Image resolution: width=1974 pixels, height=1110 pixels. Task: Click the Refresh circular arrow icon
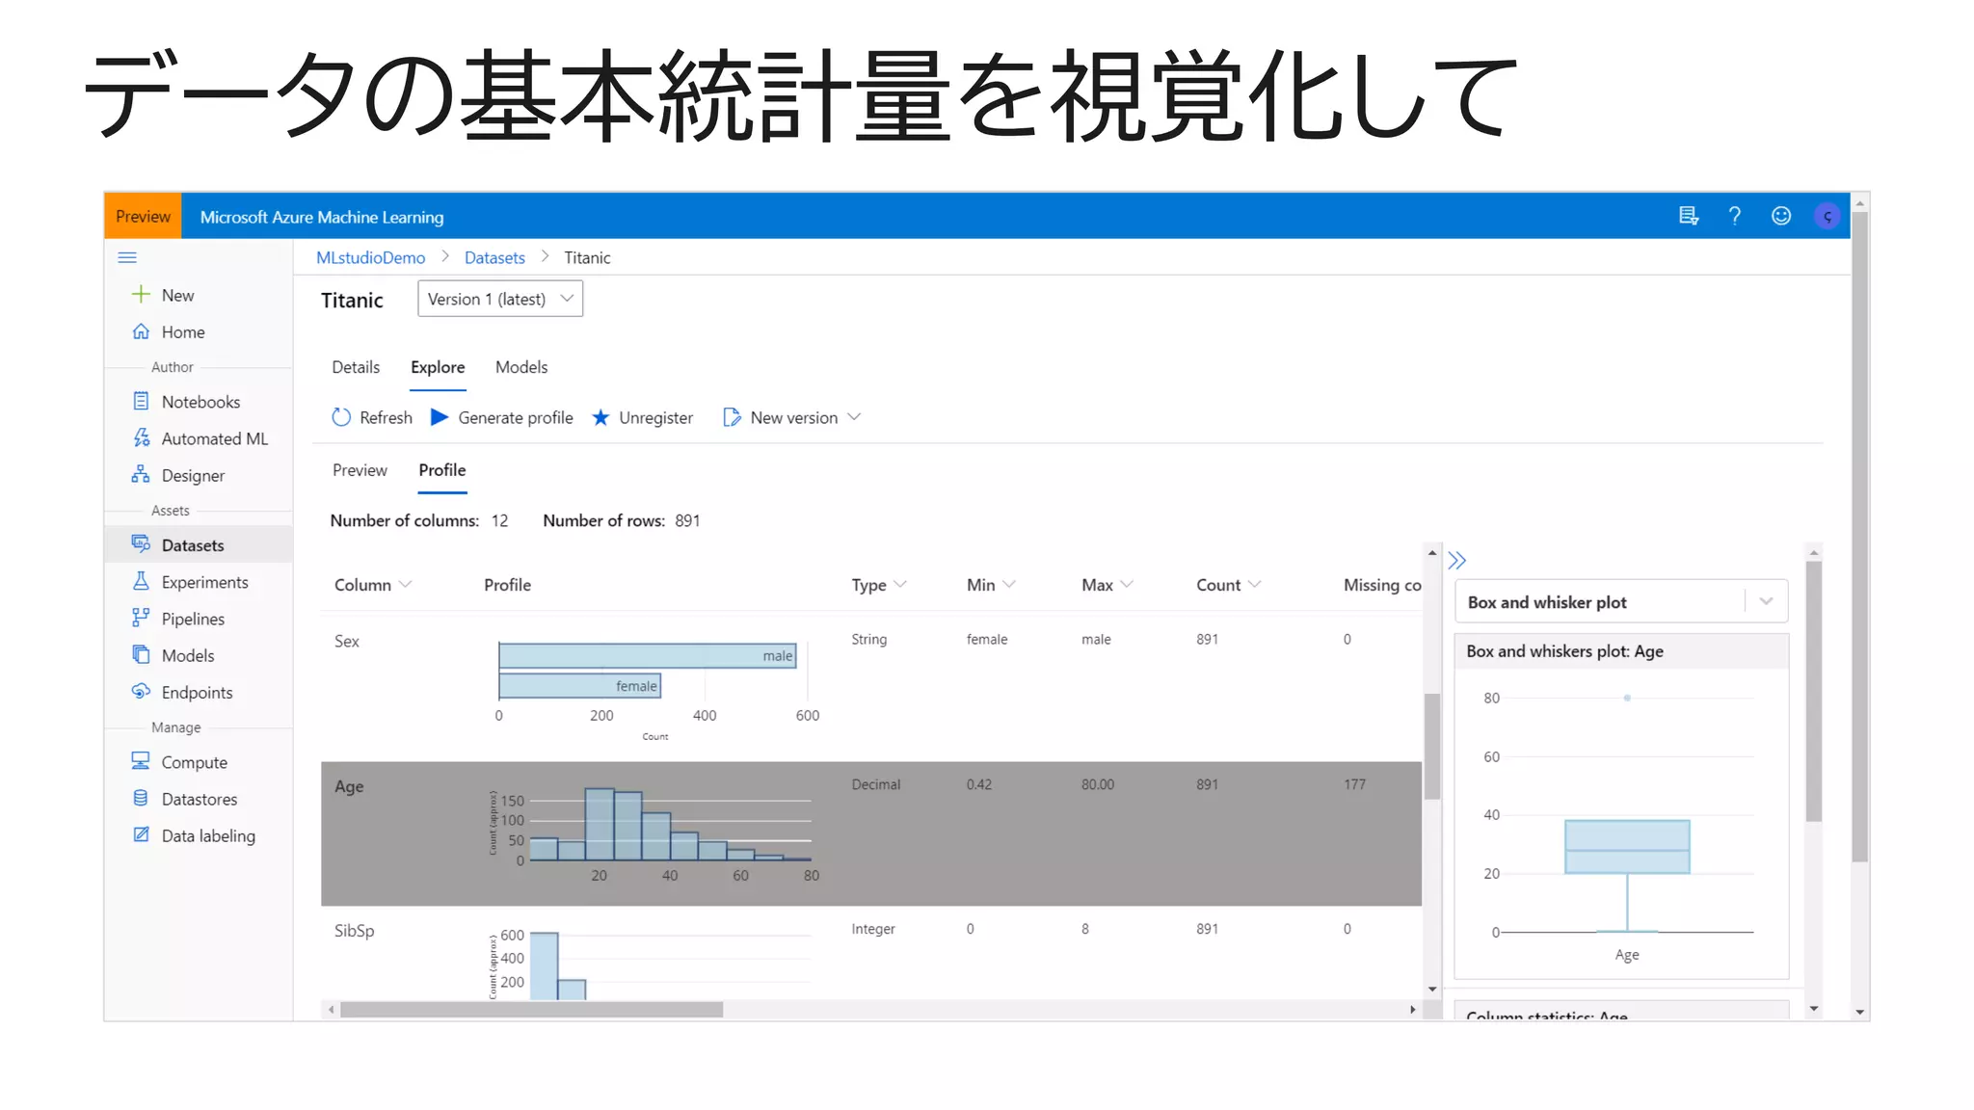[341, 417]
